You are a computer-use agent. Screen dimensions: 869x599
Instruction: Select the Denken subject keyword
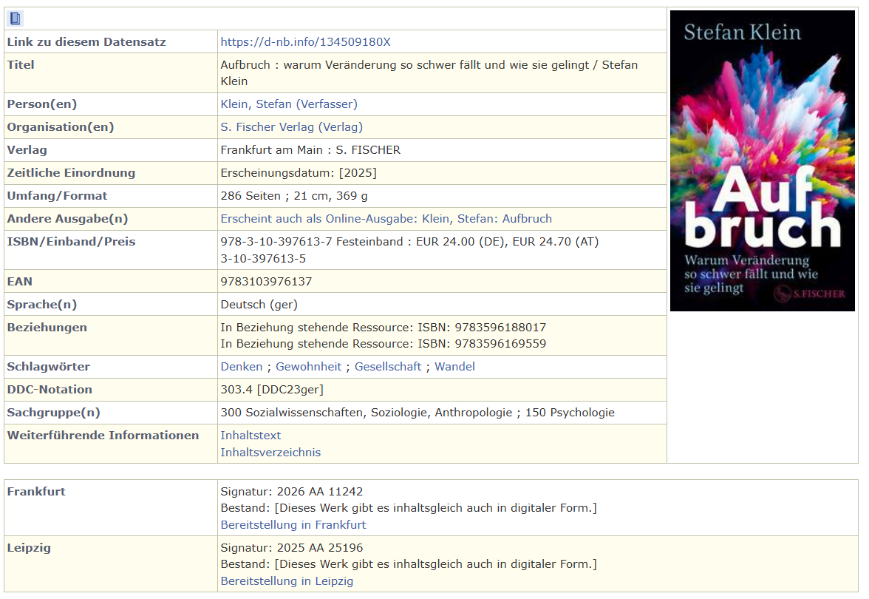[x=241, y=367]
